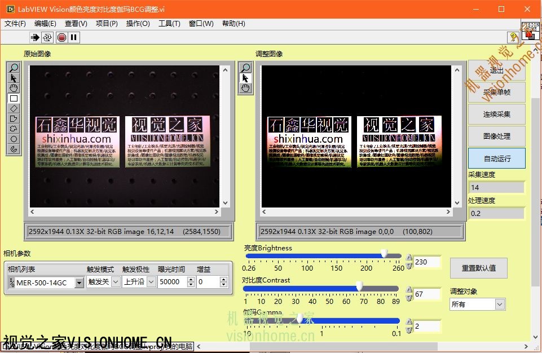This screenshot has height=353, width=542.
Task: Open the 查看(V) menu
Action: pos(76,24)
